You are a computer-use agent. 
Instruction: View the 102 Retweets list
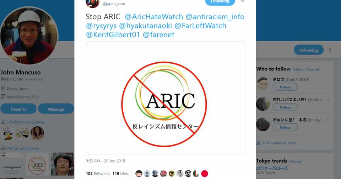pyautogui.click(x=98, y=174)
